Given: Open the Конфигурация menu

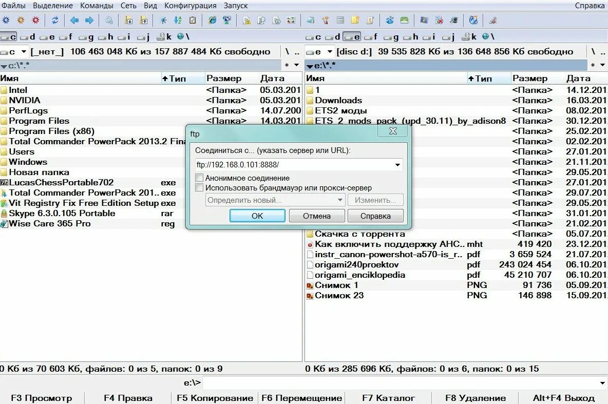Looking at the screenshot, I should (x=191, y=6).
